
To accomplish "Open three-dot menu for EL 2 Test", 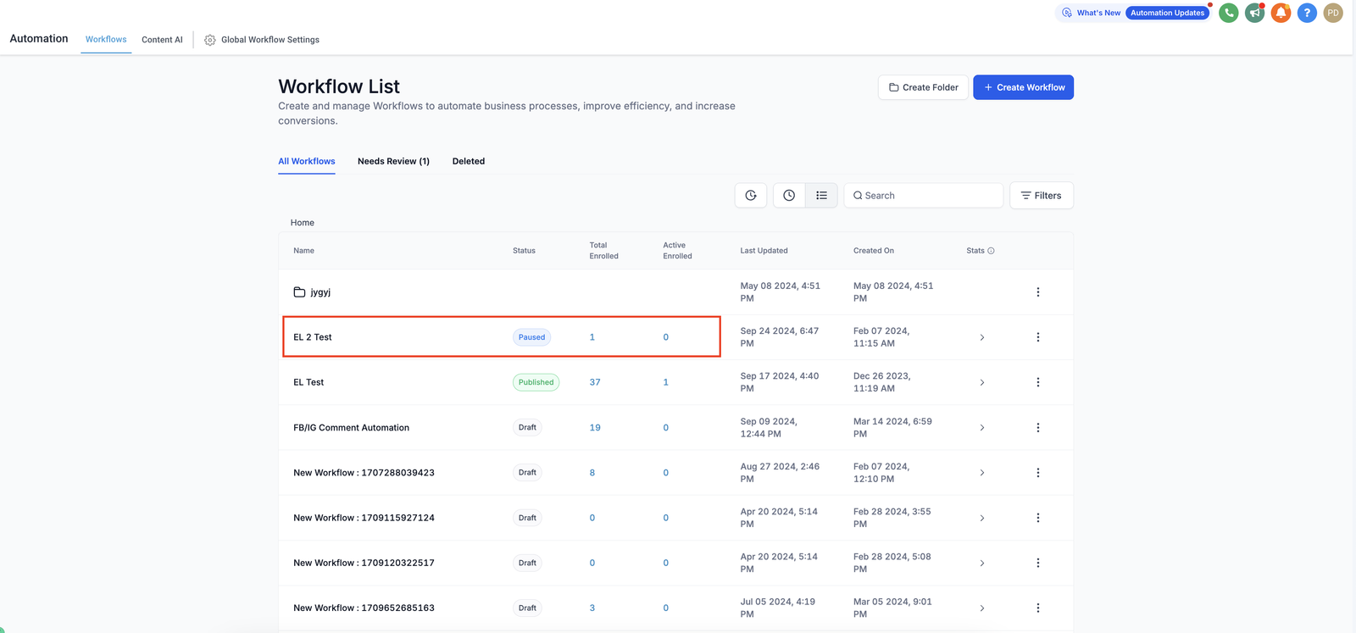I will 1037,337.
